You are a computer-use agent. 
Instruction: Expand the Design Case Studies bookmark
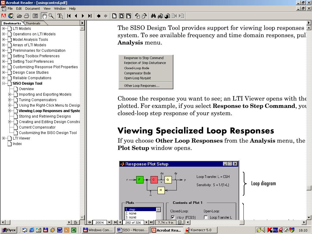click(x=4, y=73)
